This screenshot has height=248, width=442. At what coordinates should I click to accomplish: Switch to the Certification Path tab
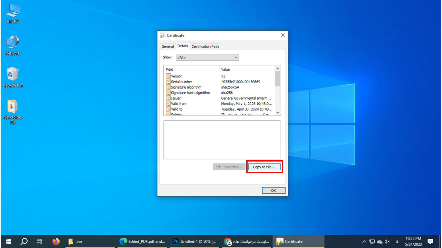205,46
